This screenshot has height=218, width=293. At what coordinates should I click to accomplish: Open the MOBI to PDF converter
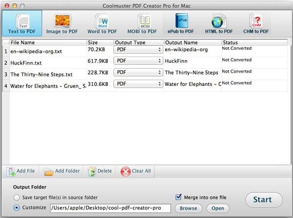coord(142,23)
